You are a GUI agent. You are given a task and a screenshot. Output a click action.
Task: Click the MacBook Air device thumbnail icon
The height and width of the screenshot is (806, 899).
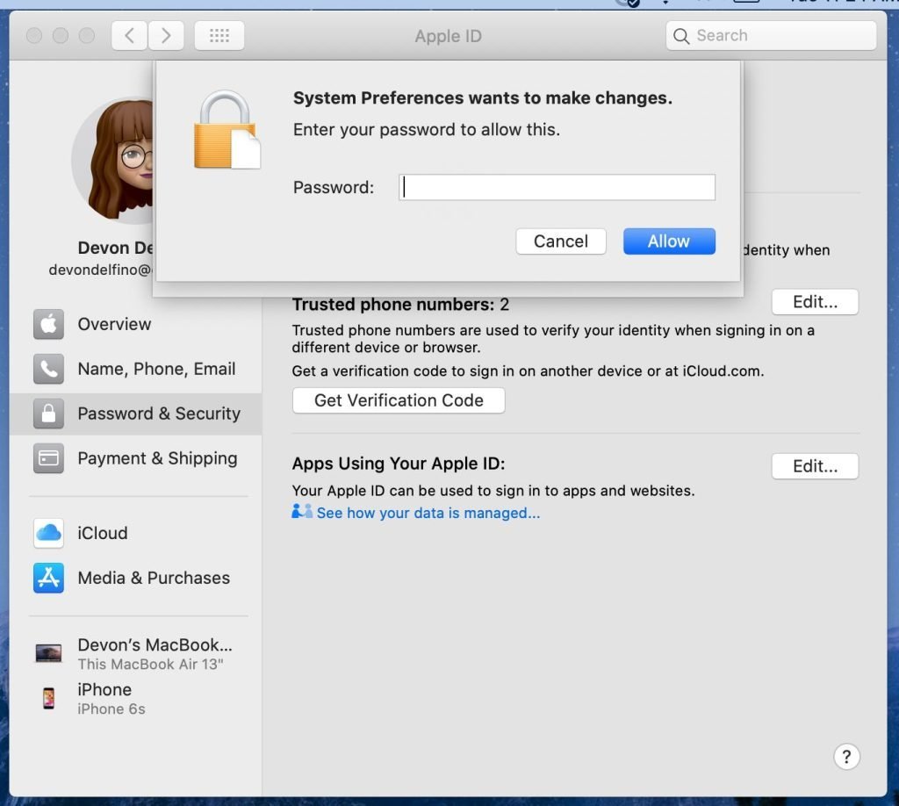click(49, 653)
